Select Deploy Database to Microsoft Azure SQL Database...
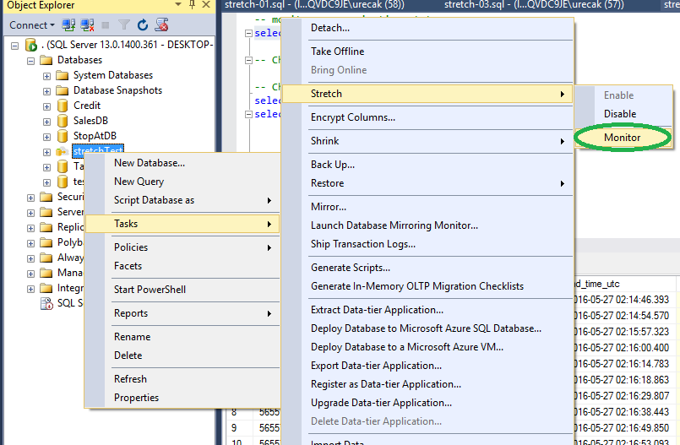The image size is (680, 445). [x=427, y=328]
